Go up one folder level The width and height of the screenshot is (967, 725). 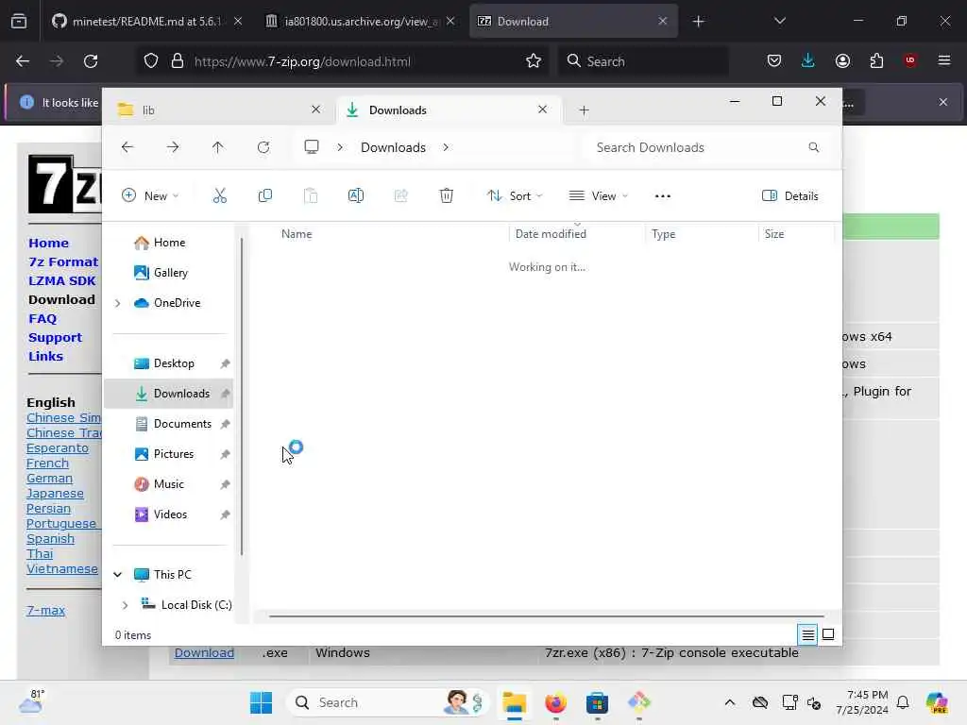pos(218,147)
